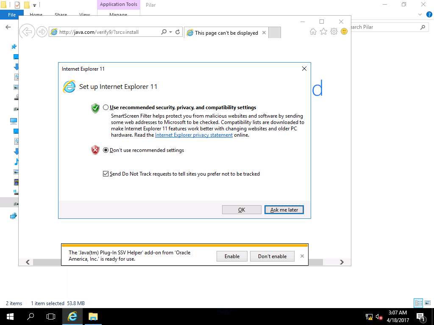Click File Explorer icon on the taskbar
The height and width of the screenshot is (325, 434).
93,317
